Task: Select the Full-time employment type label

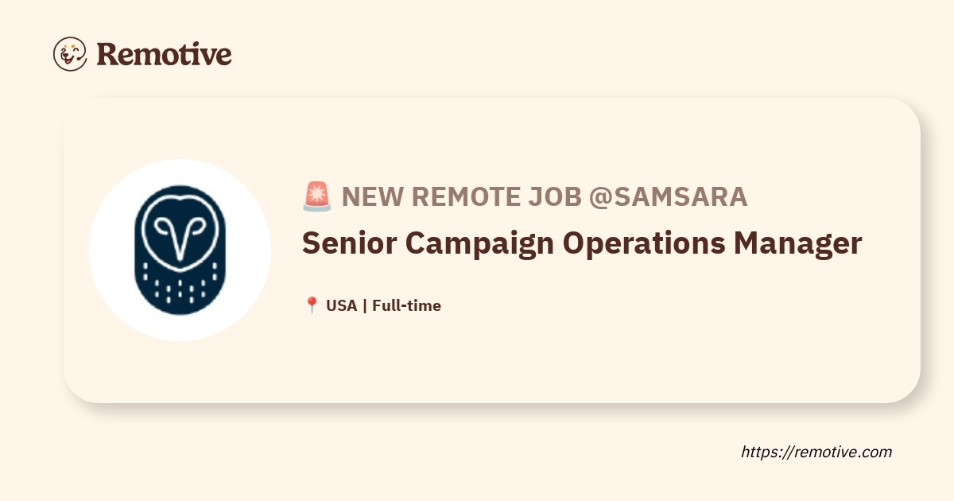Action: pyautogui.click(x=406, y=305)
